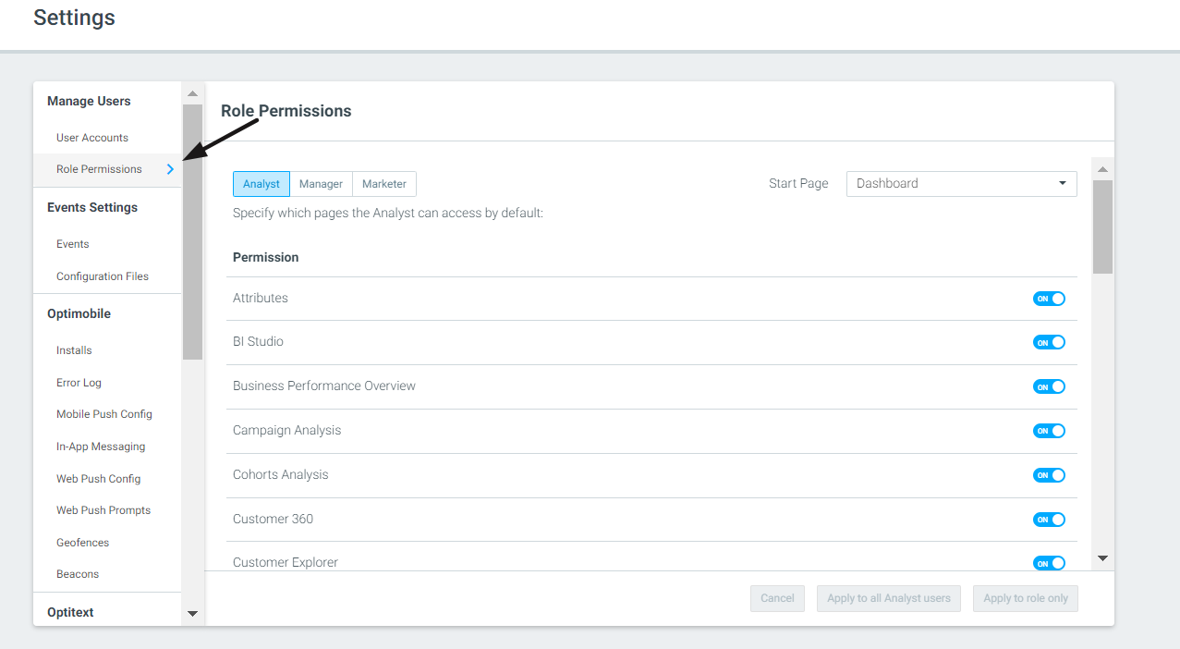Image resolution: width=1180 pixels, height=649 pixels.
Task: Open Geofences settings
Action: coord(82,543)
